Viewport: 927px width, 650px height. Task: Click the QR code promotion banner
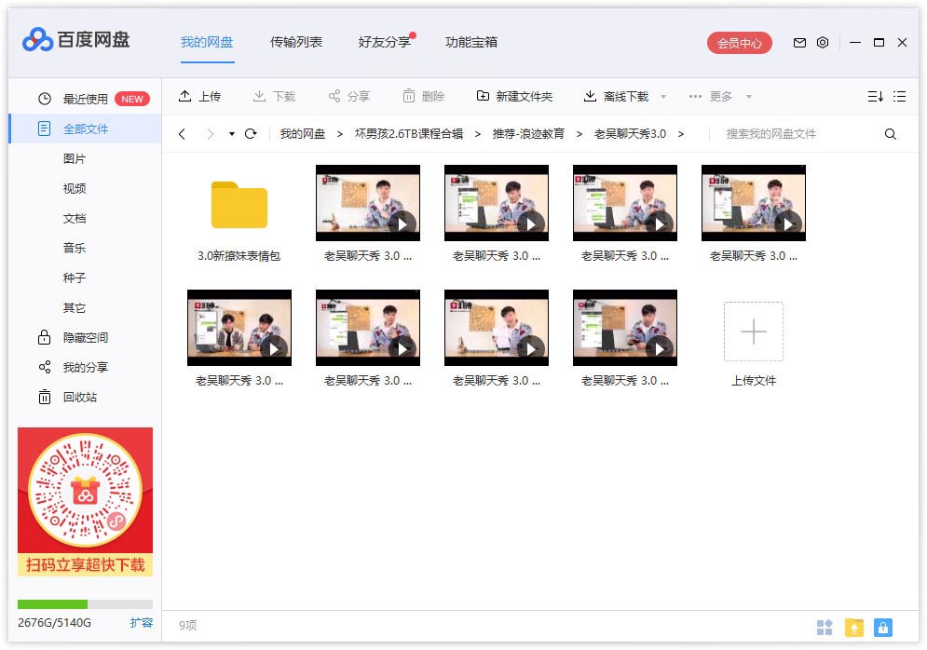(85, 502)
